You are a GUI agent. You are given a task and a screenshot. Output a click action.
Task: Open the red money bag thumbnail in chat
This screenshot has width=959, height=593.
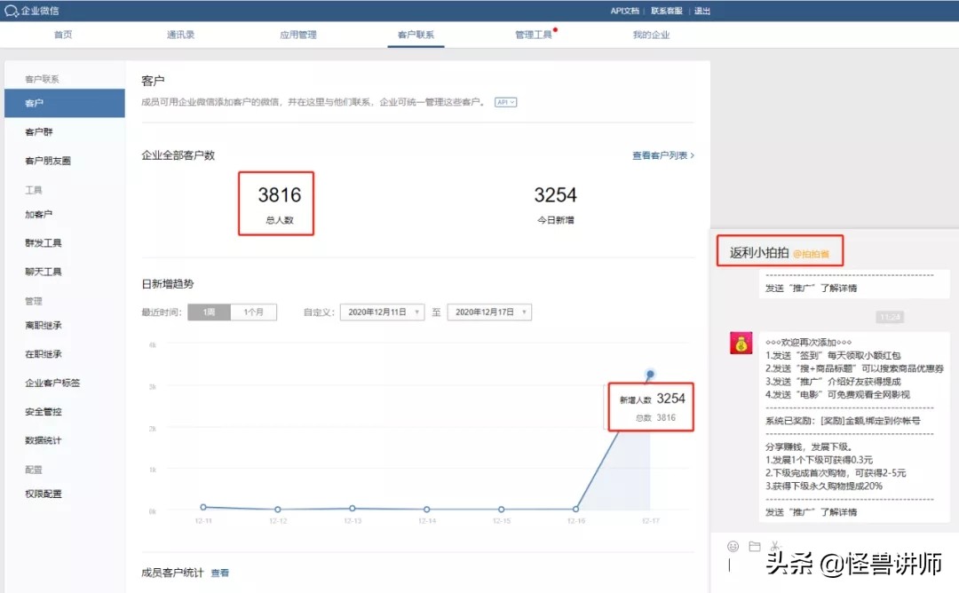pos(741,343)
